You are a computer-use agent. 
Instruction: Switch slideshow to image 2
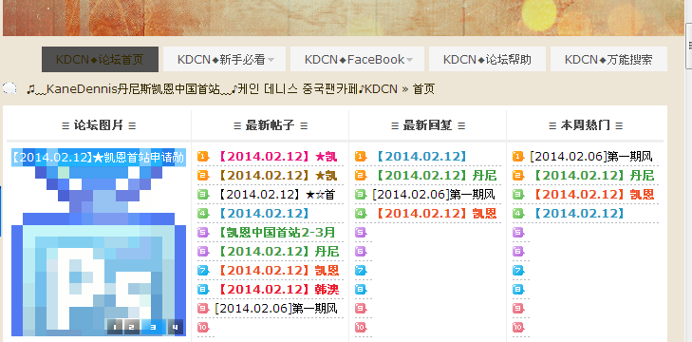coord(131,327)
